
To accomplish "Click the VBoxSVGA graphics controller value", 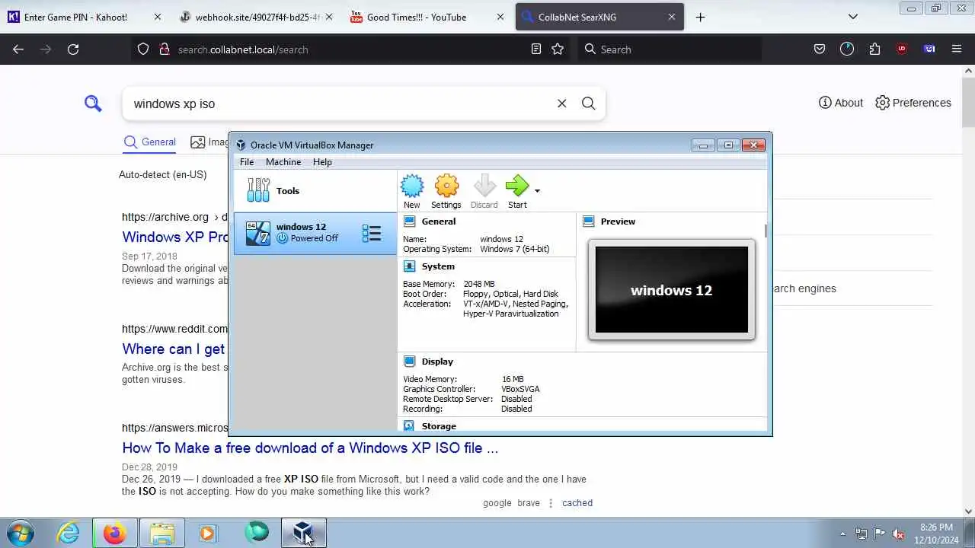I will pyautogui.click(x=520, y=389).
